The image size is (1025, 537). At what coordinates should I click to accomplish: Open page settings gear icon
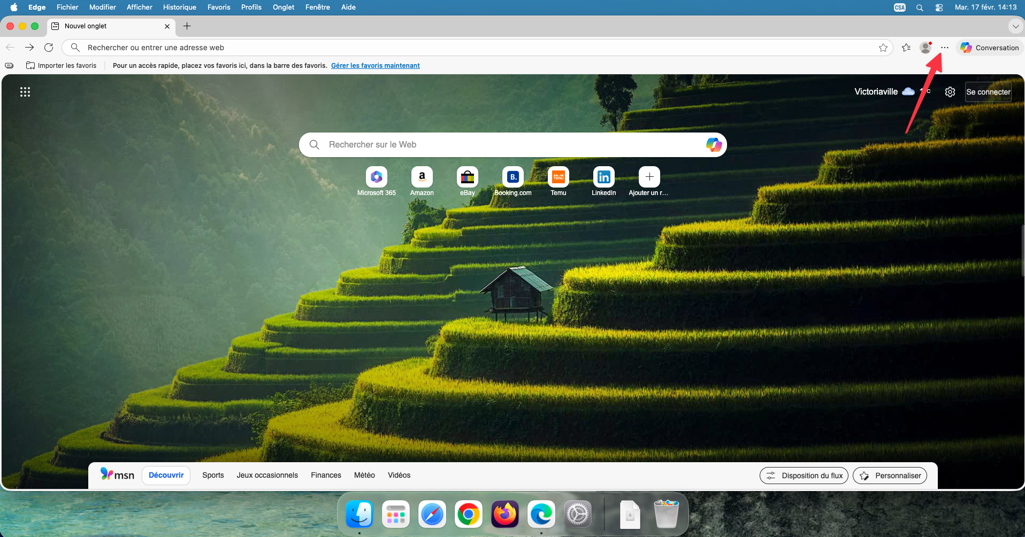[950, 92]
